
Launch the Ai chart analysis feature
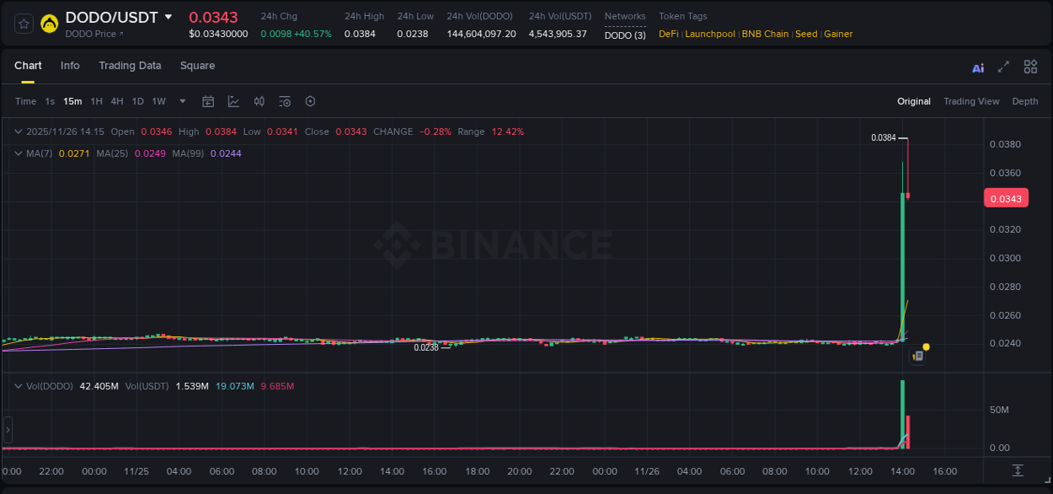click(978, 67)
